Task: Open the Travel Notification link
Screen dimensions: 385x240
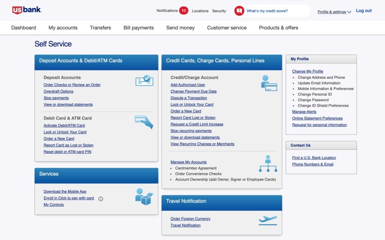Action: coord(186,225)
